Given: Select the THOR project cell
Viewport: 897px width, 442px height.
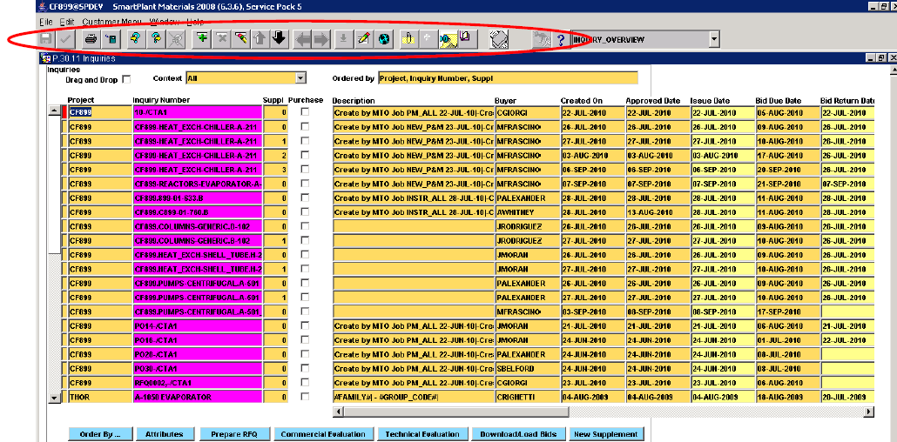Looking at the screenshot, I should point(99,397).
